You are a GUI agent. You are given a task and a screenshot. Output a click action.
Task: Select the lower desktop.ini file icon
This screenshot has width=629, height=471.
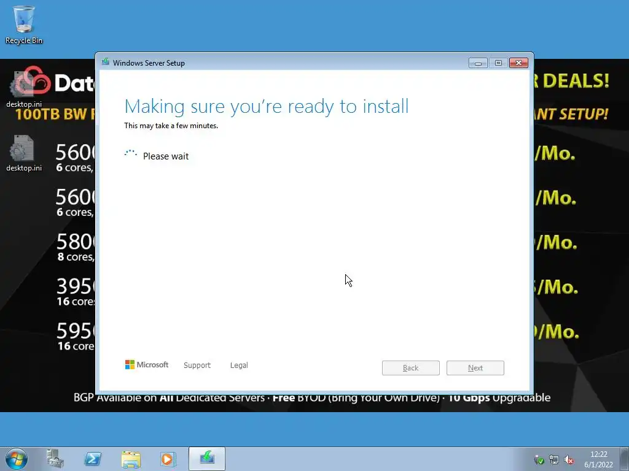point(24,153)
